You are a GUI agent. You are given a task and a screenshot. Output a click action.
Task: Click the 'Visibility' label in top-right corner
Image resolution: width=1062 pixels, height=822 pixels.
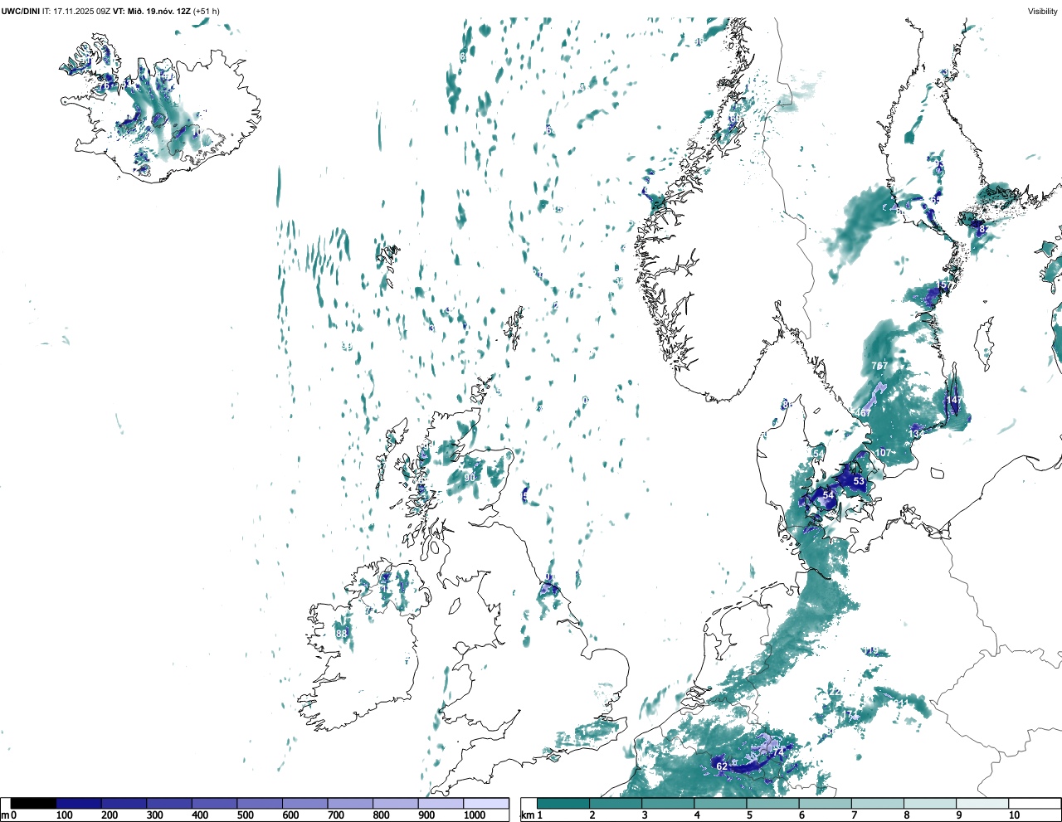[x=1042, y=11]
